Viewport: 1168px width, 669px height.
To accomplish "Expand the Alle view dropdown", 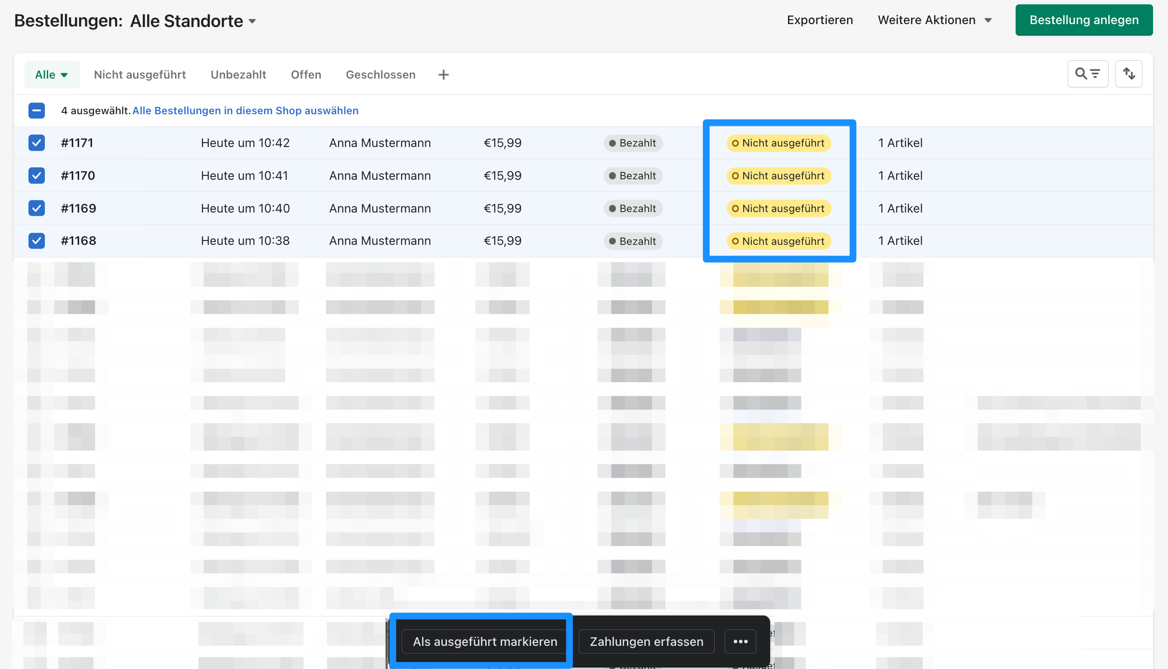I will (x=52, y=75).
